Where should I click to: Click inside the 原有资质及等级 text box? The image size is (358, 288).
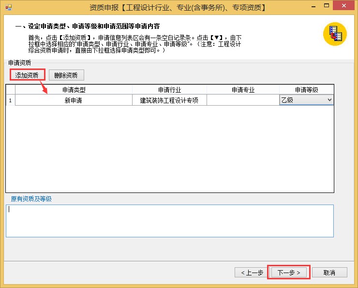[x=169, y=221]
